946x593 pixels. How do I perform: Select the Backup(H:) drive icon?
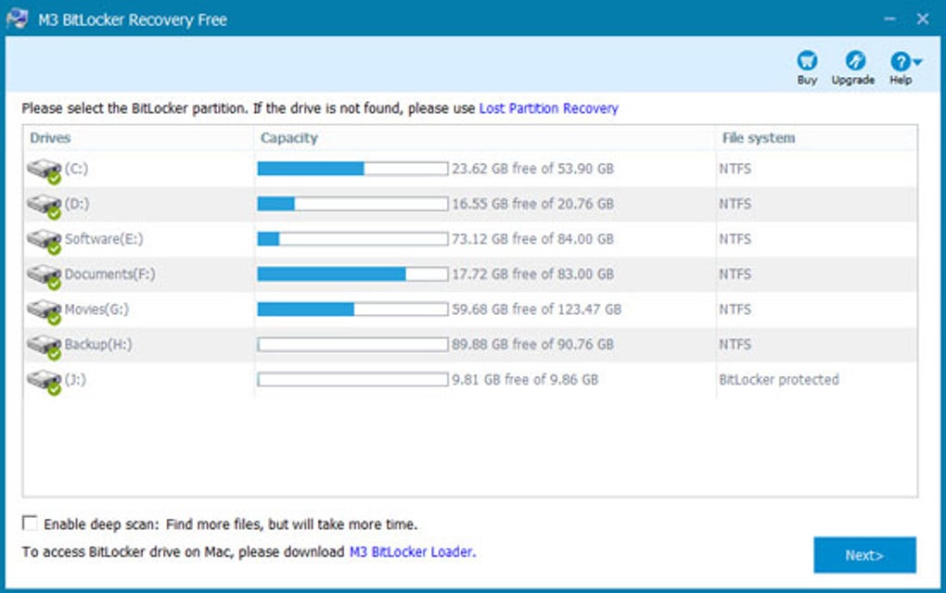click(x=45, y=347)
